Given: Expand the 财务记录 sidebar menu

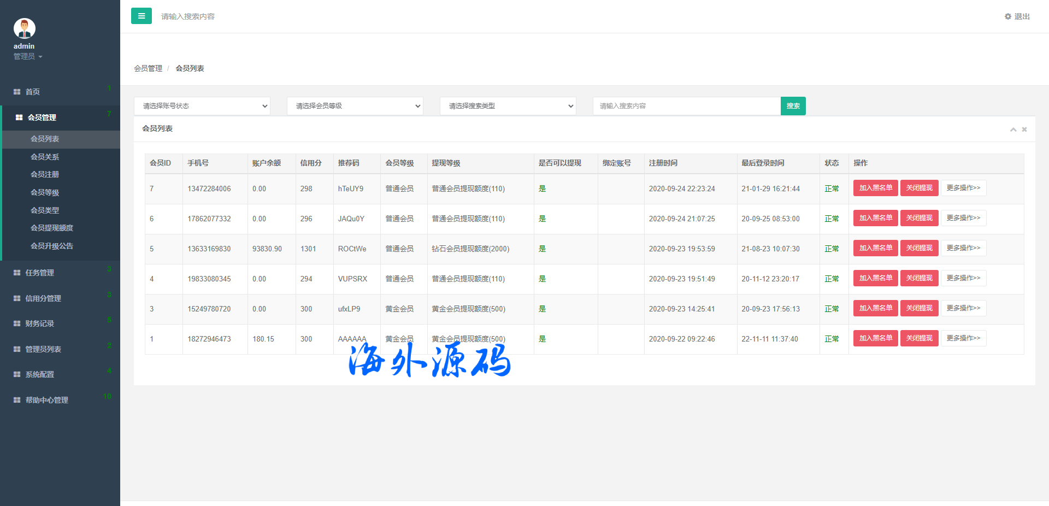Looking at the screenshot, I should [x=40, y=323].
